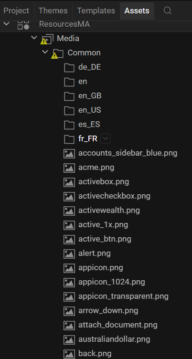Click the Media folder icon with warning

47,39
